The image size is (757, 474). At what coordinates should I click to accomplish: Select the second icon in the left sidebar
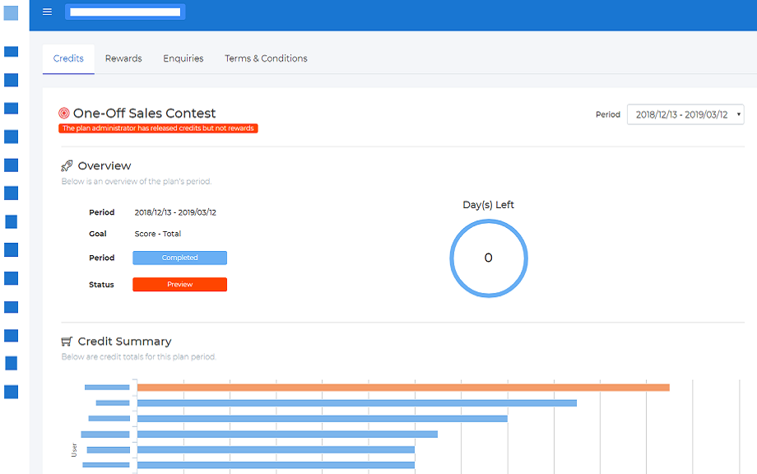click(11, 53)
